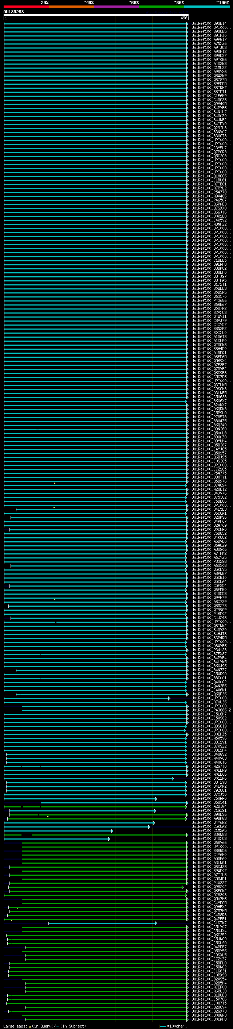Select the UniRef100_Q5B976 label
Image resolution: width=233 pixels, height=1029 pixels.
209,481
